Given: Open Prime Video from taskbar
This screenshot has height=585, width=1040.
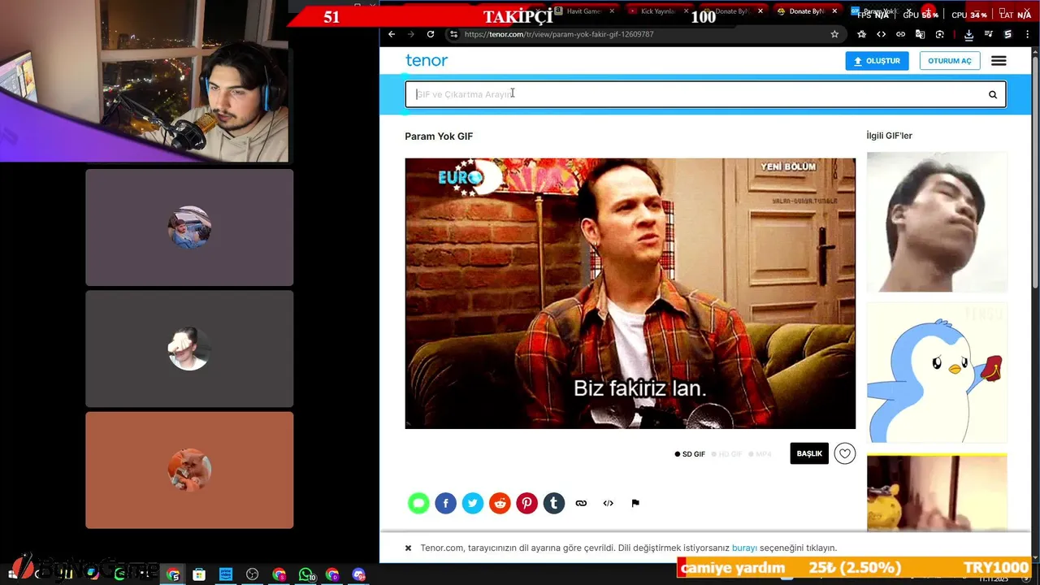Looking at the screenshot, I should [x=226, y=574].
